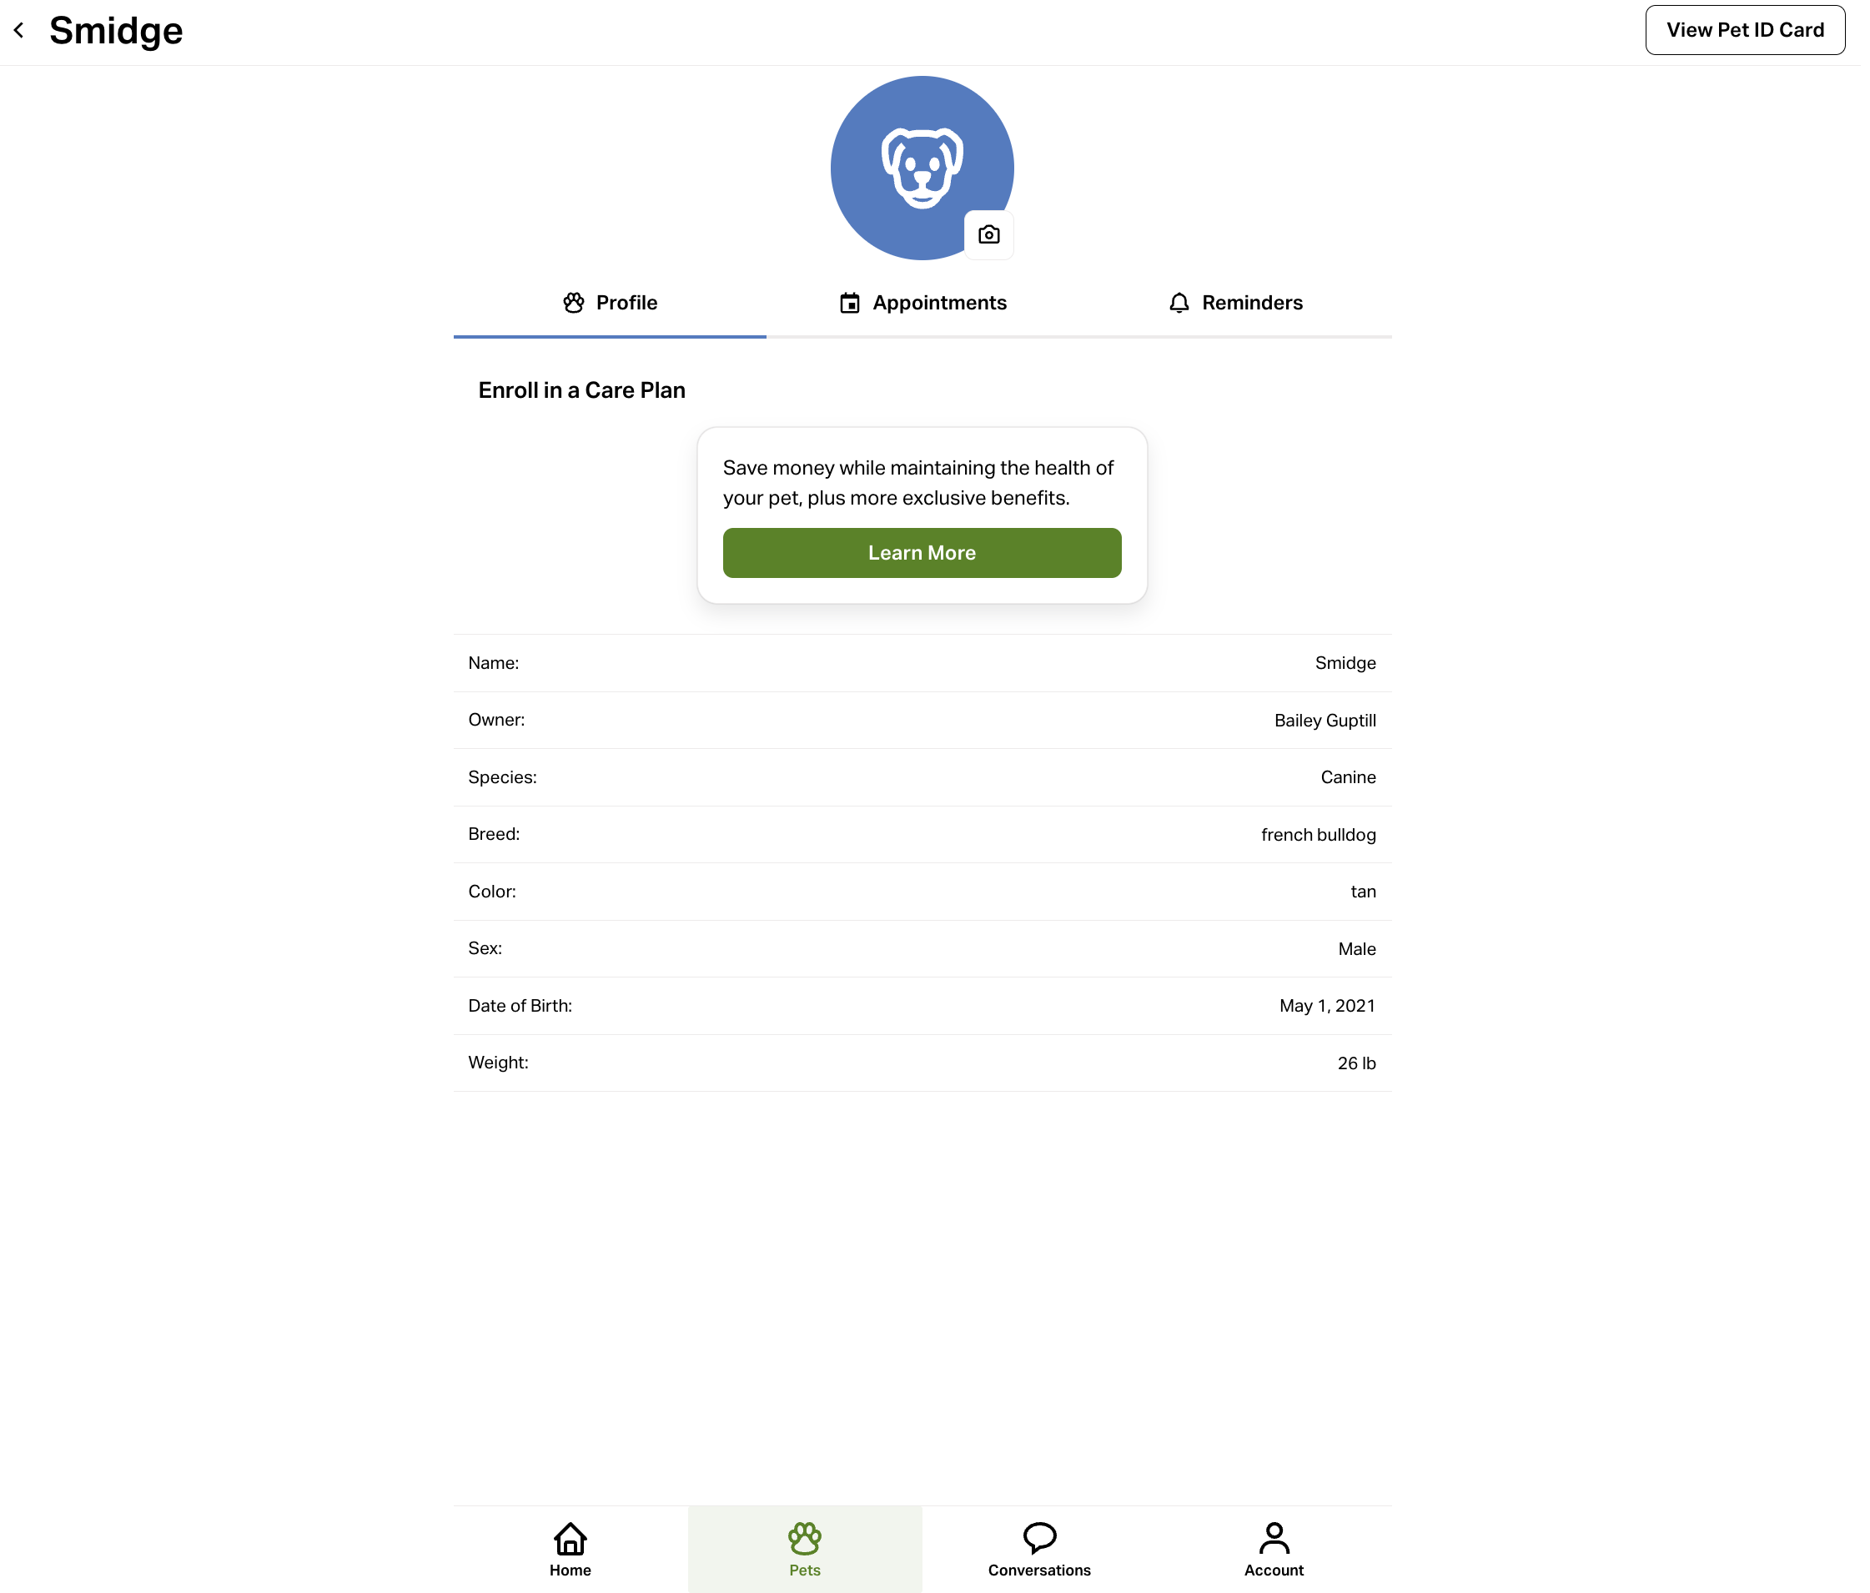Click the bell icon next to Reminders
The height and width of the screenshot is (1593, 1870).
(1178, 304)
